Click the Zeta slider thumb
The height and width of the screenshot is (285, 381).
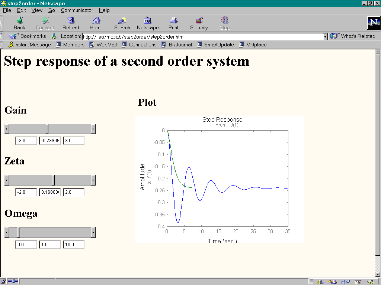tap(54, 180)
